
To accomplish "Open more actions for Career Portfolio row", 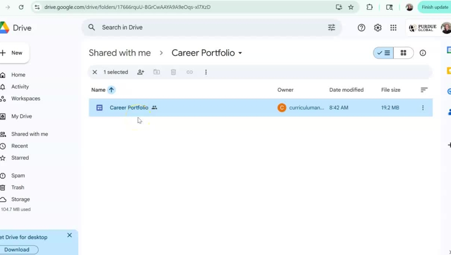I will click(423, 108).
